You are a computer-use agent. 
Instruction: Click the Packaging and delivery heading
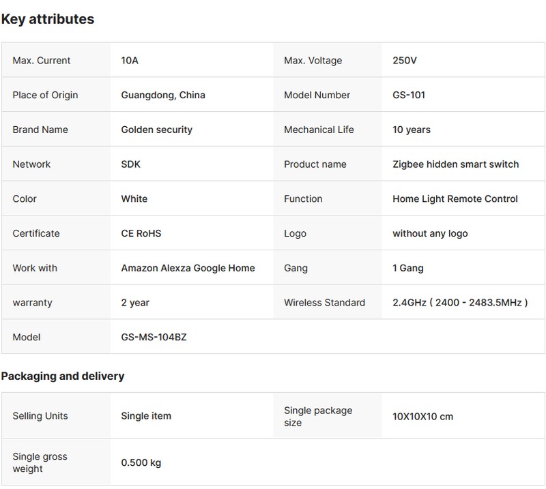coord(63,376)
